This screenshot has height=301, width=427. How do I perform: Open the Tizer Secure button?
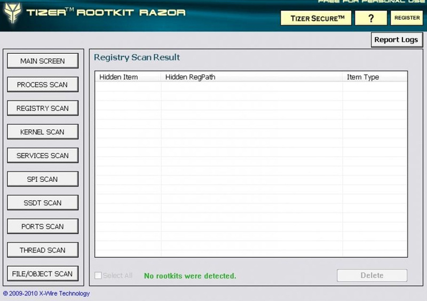316,18
